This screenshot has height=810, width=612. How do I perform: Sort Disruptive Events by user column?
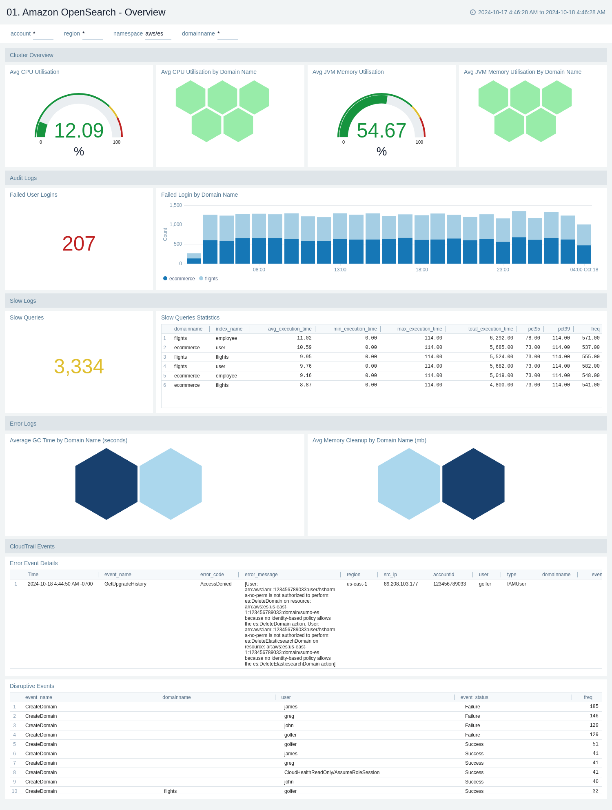[286, 697]
